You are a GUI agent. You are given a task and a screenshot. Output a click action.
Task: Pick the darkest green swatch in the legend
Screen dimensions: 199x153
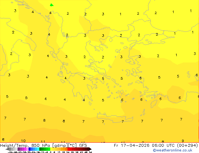40,149
